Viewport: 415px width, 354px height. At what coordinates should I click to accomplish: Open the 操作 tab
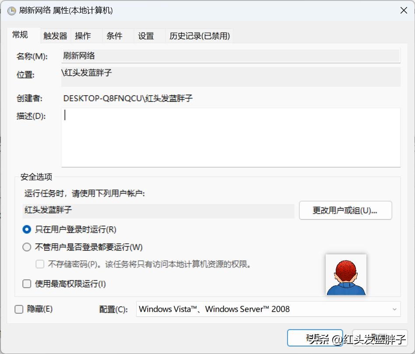tap(83, 36)
